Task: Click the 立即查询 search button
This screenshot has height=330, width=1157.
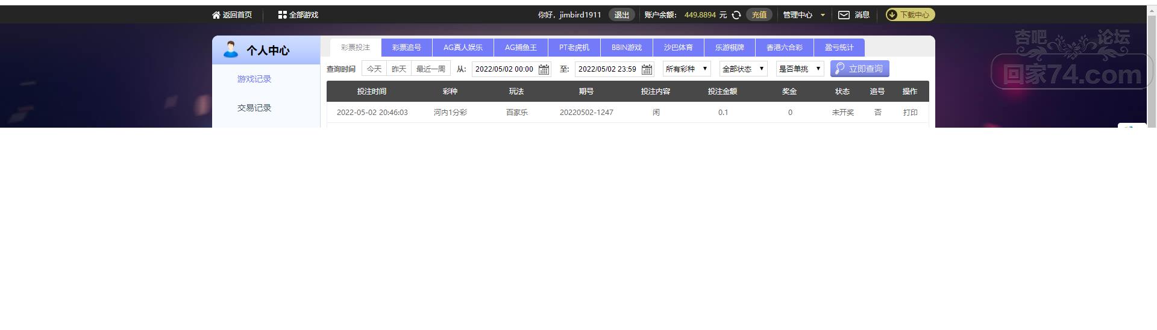Action: pyautogui.click(x=860, y=69)
